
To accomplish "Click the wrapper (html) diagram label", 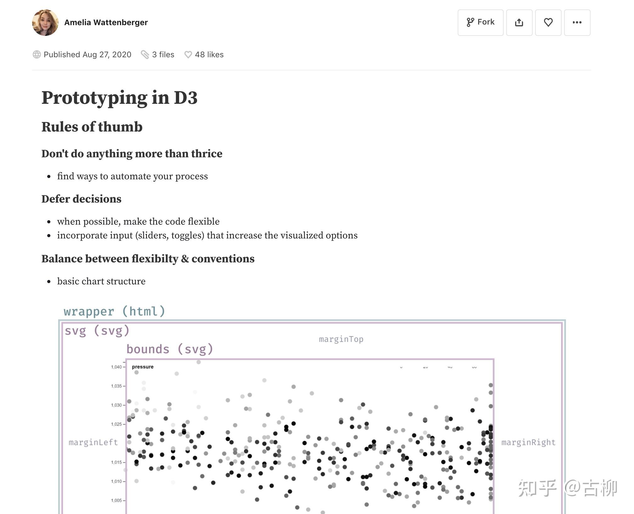I will click(x=114, y=311).
